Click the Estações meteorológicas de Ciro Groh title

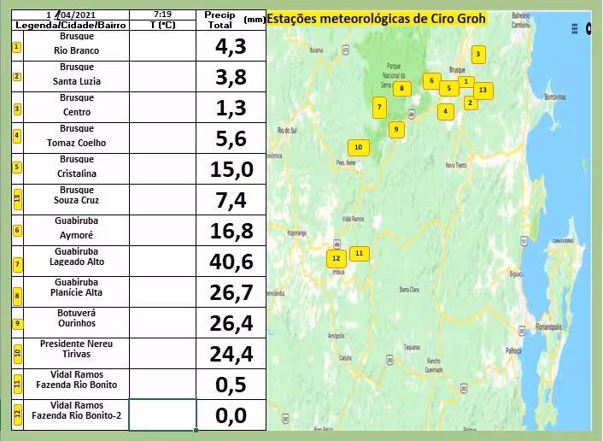[376, 19]
